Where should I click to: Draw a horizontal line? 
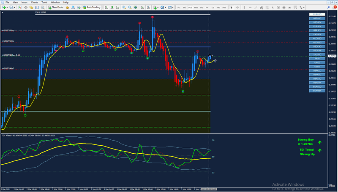pyautogui.click(x=250, y=8)
